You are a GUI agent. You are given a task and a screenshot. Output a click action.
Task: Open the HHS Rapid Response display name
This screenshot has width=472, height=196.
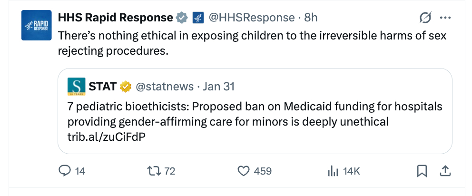coord(115,18)
